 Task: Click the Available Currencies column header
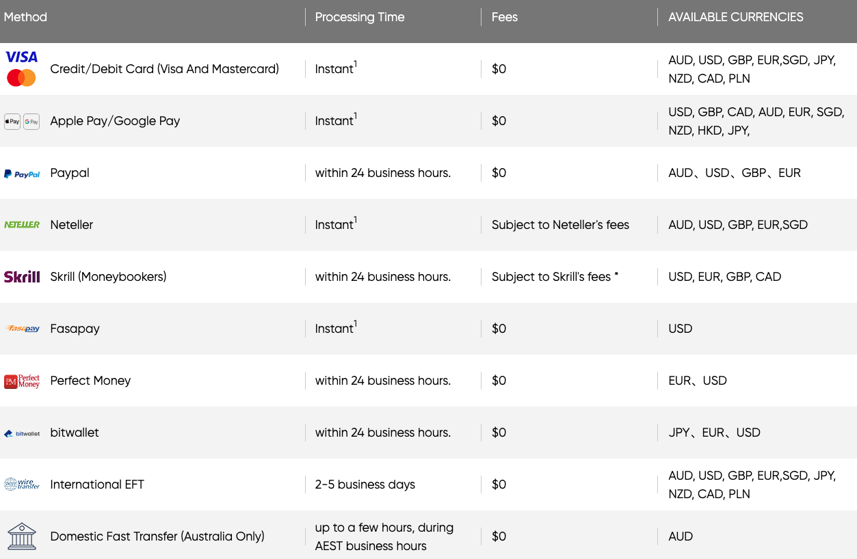click(x=736, y=17)
